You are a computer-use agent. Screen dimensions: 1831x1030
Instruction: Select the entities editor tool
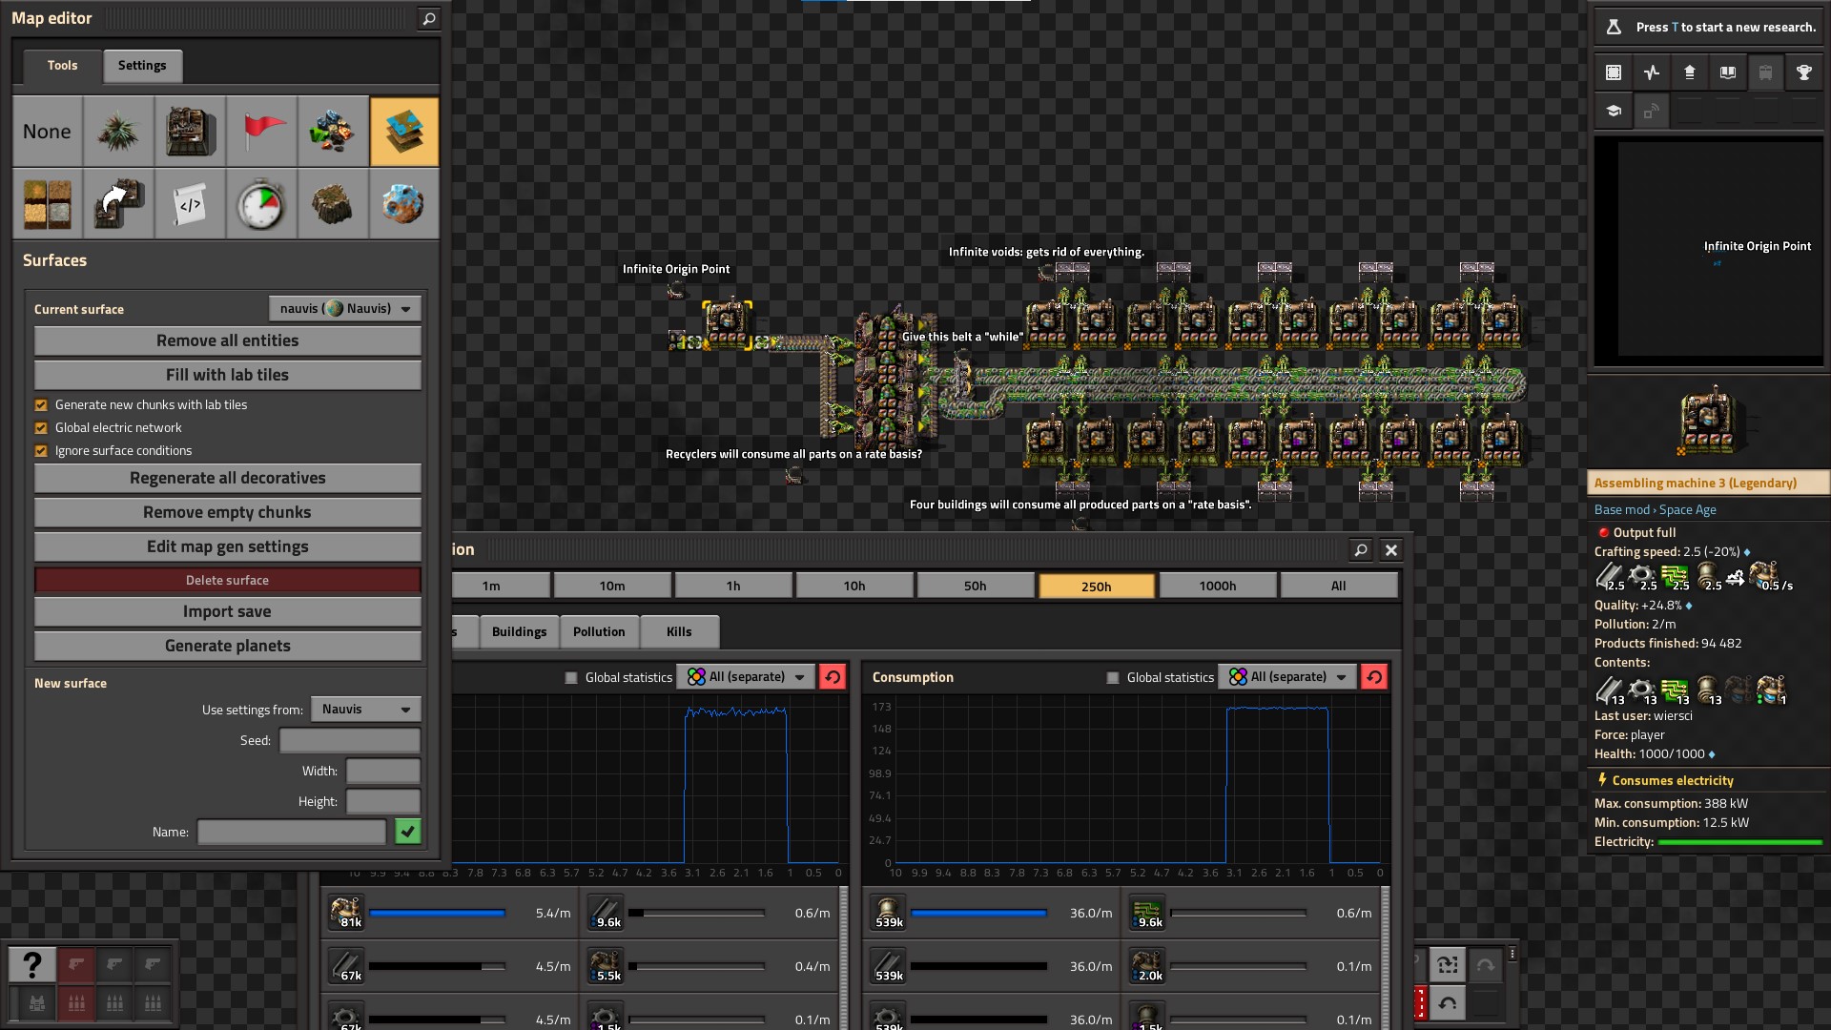190,132
